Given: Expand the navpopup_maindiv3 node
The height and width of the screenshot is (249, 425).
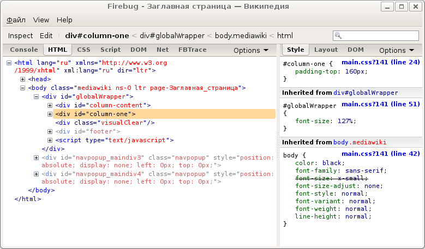Looking at the screenshot, I should pos(36,158).
